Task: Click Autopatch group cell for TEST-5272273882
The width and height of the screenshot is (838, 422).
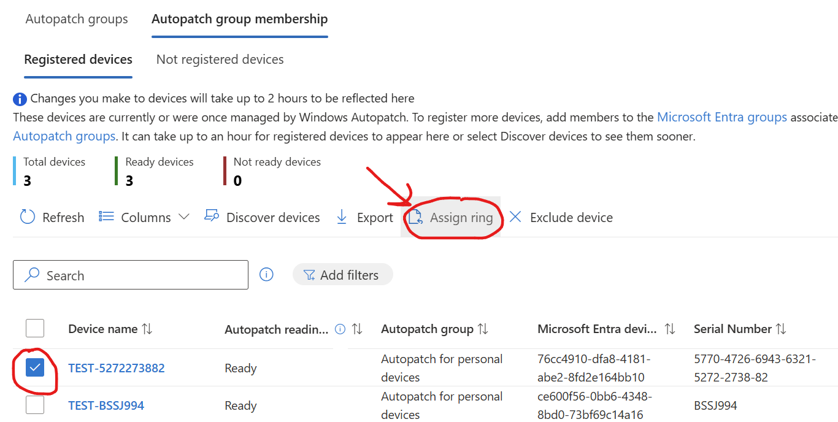Action: coord(442,368)
